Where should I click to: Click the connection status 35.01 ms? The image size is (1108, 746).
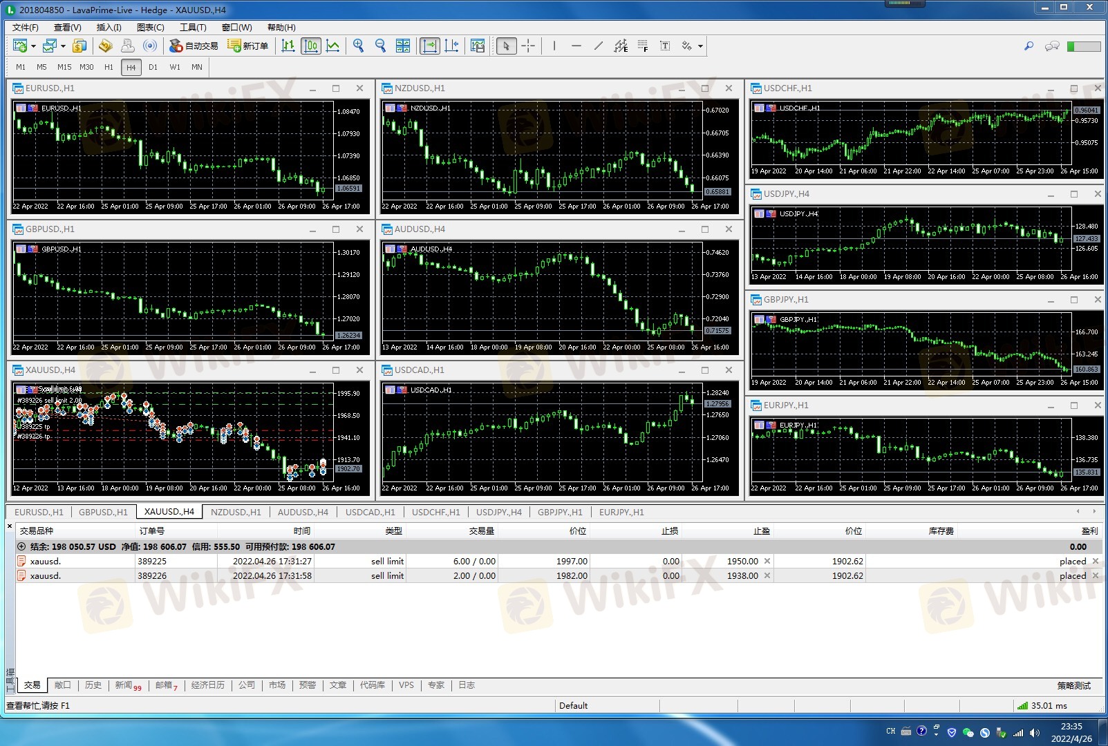click(1042, 705)
